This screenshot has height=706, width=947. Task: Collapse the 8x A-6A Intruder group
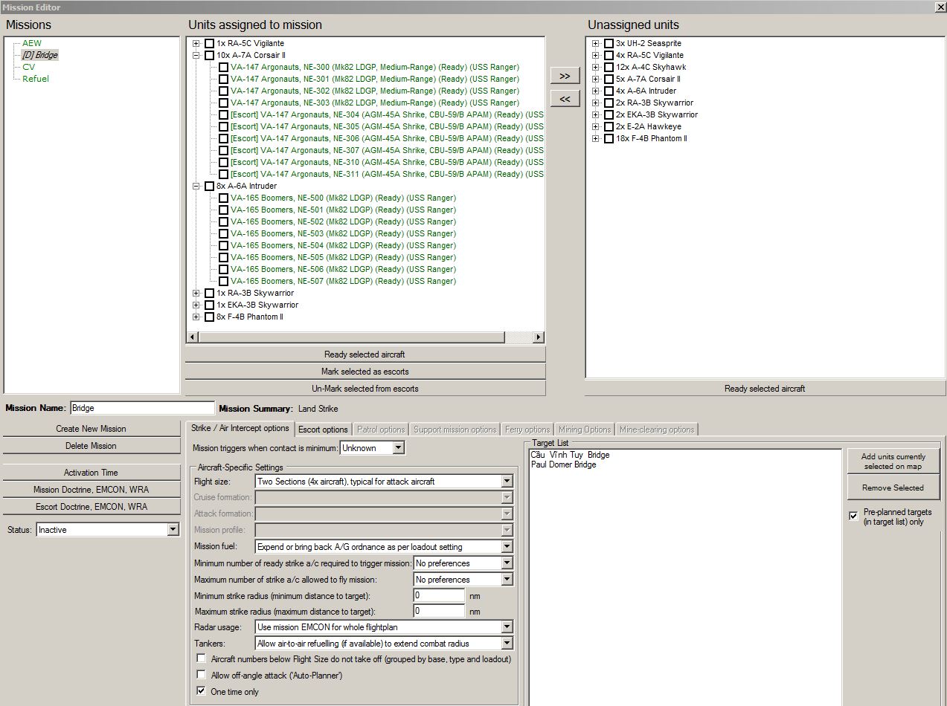(x=196, y=186)
